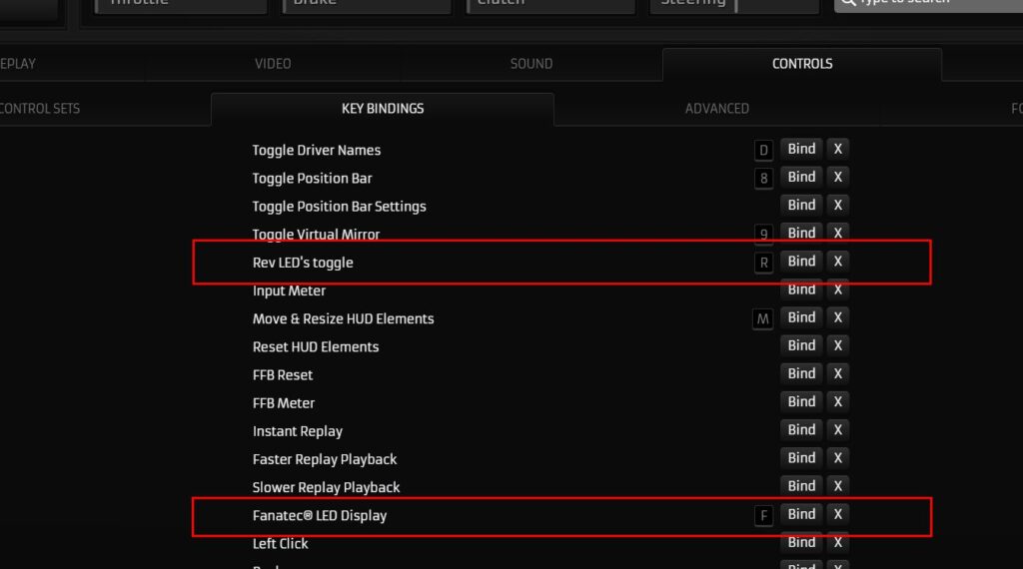The width and height of the screenshot is (1023, 569).
Task: Open the Sound settings tab
Action: pos(531,64)
